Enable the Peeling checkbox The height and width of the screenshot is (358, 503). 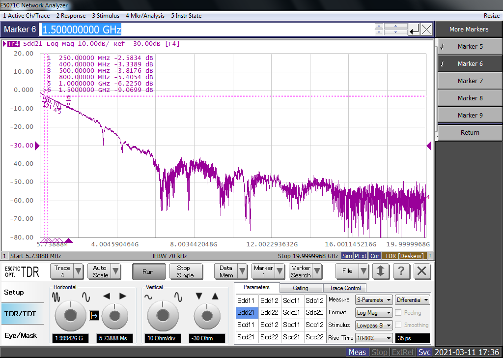pyautogui.click(x=398, y=313)
